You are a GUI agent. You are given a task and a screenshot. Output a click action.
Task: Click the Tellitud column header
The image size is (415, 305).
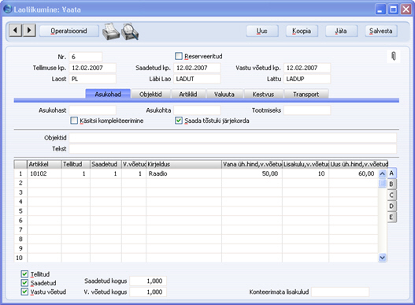[76, 164]
